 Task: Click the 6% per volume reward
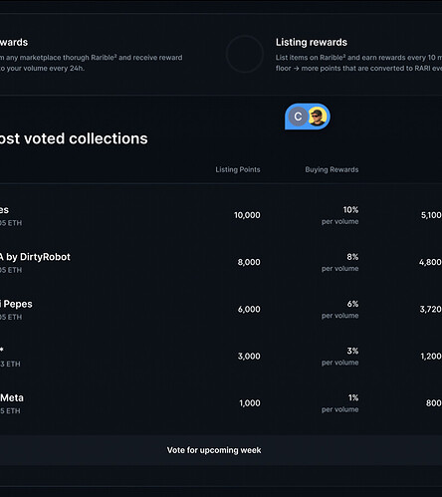point(340,310)
